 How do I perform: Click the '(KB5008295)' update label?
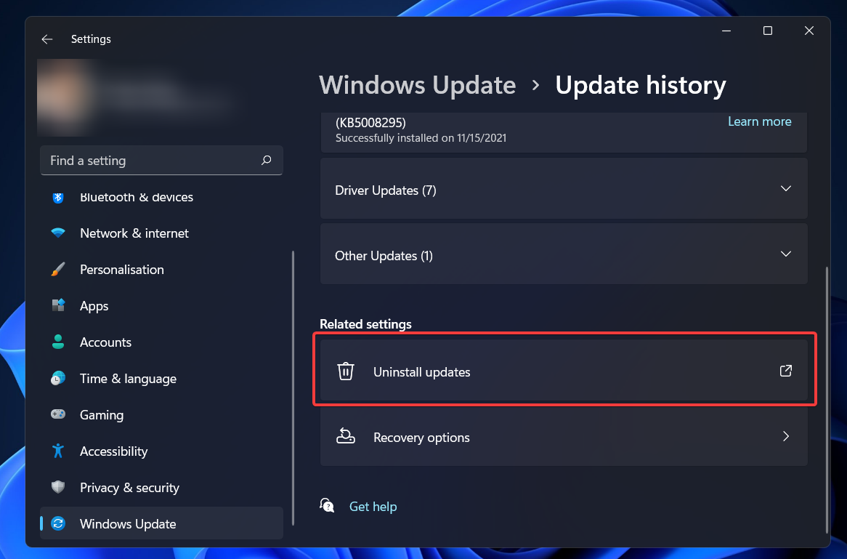[370, 123]
